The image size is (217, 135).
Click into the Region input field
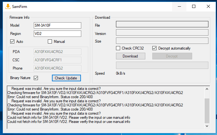tap(57, 34)
